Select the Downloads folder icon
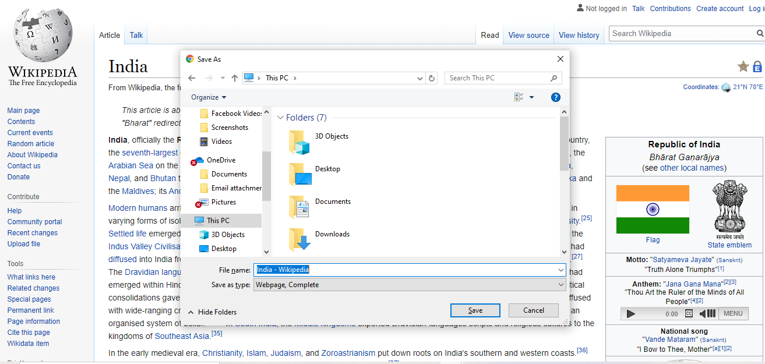765x364 pixels. [299, 240]
